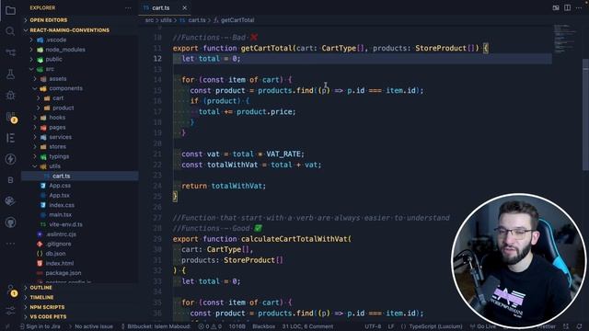Image resolution: width=589 pixels, height=331 pixels.
Task: Split the editor to the right
Action: 567,8
